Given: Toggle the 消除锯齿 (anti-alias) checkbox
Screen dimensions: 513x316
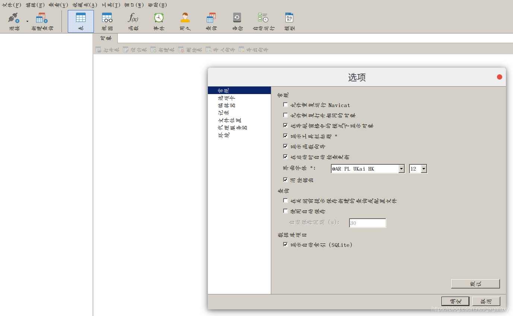Looking at the screenshot, I should pyautogui.click(x=286, y=180).
